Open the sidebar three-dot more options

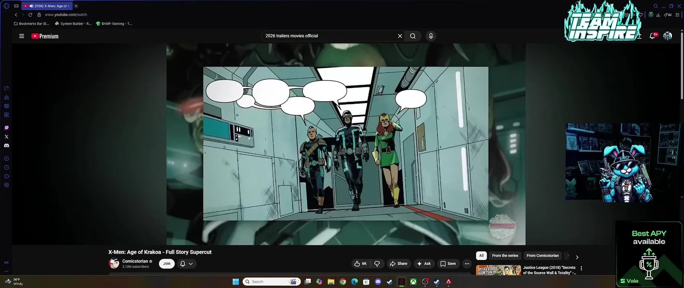[6, 271]
